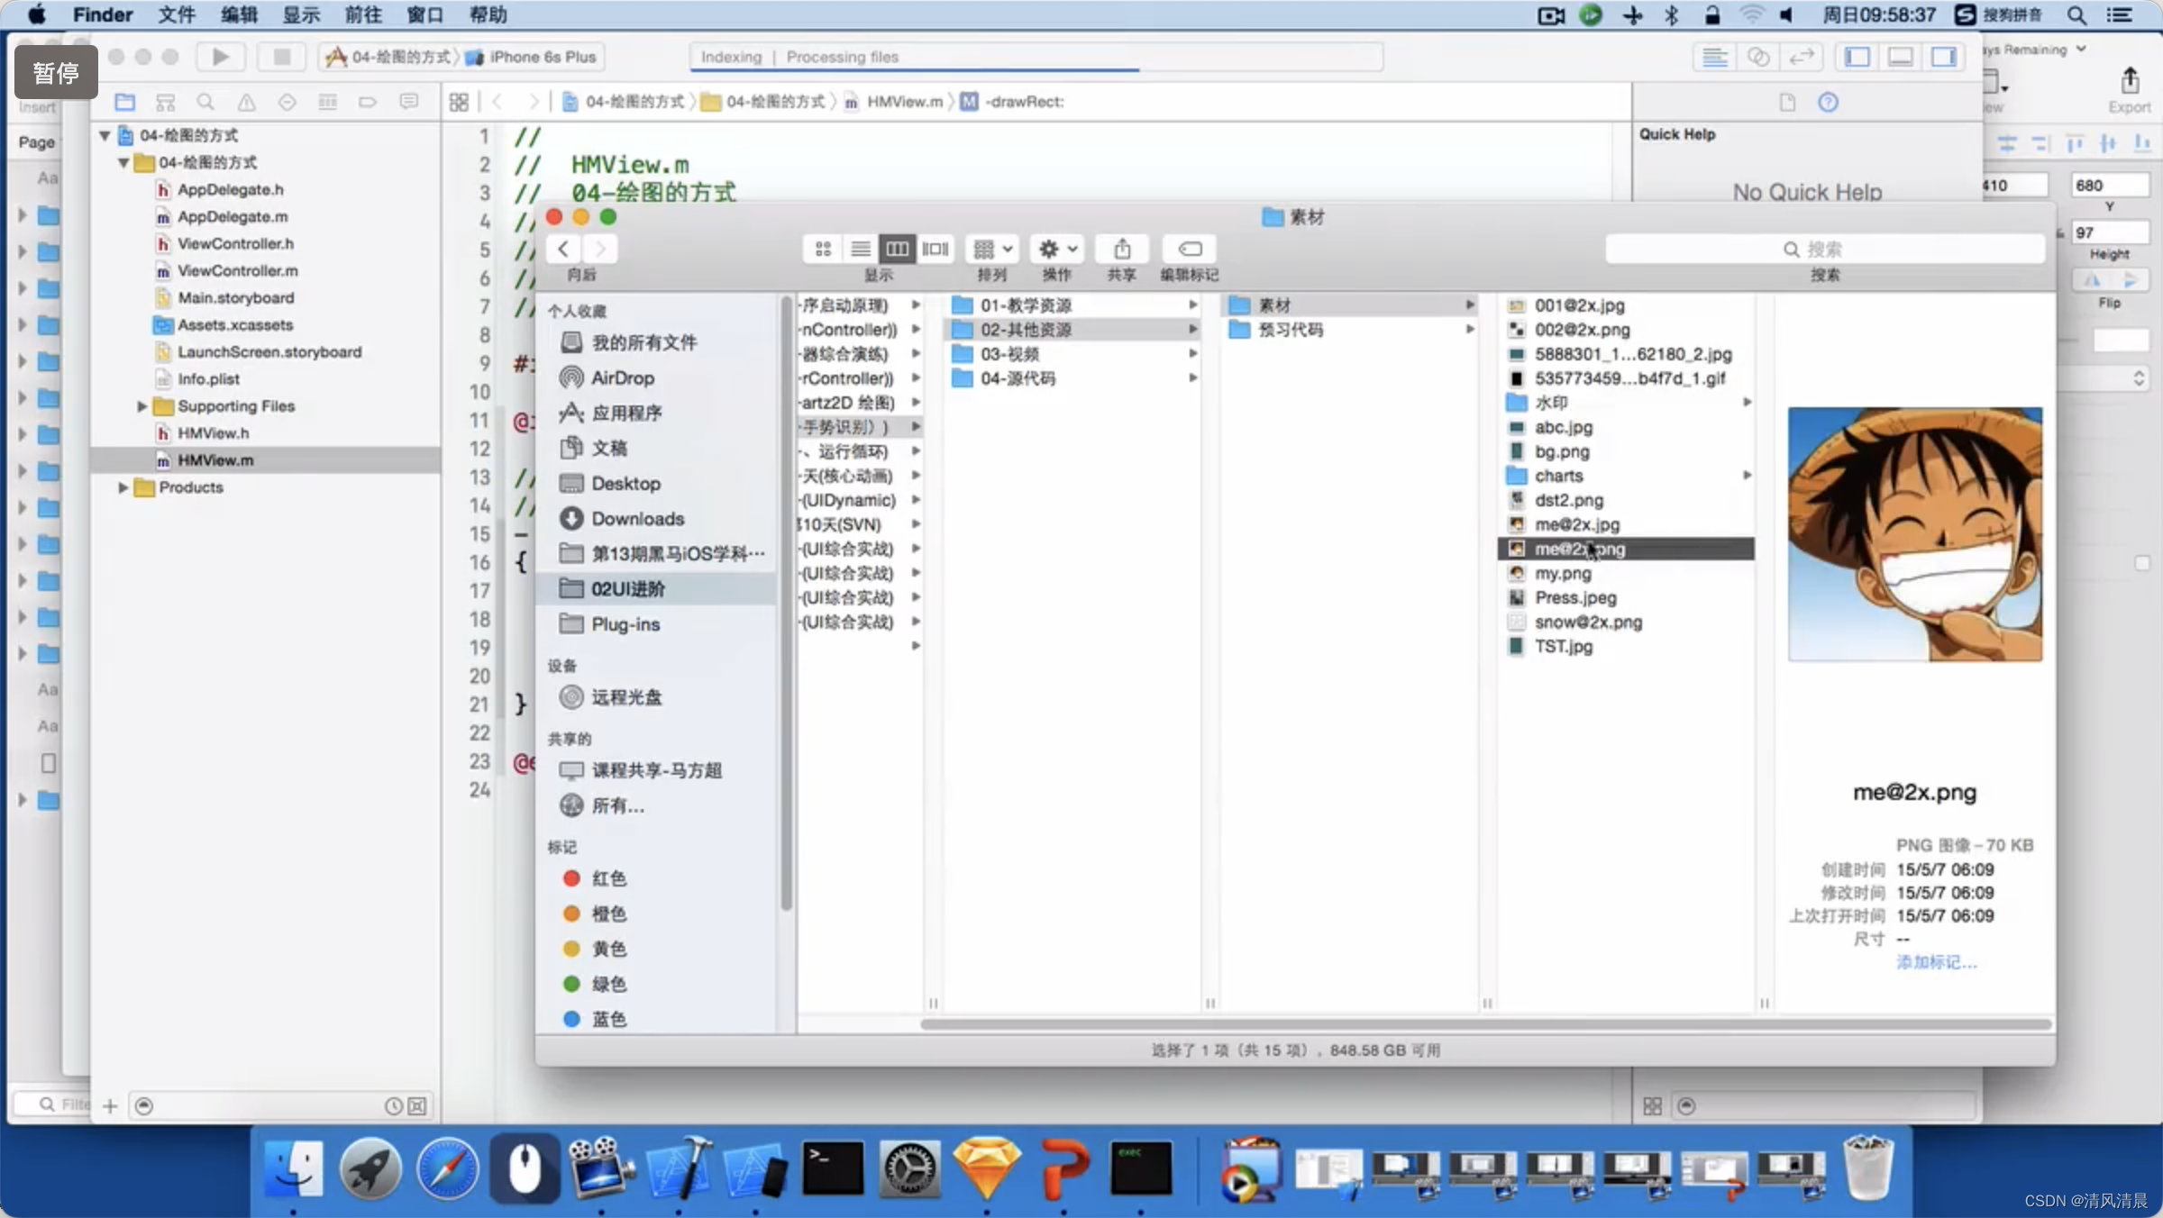Select the file snow@2x.png
Image resolution: width=2163 pixels, height=1218 pixels.
pos(1588,622)
